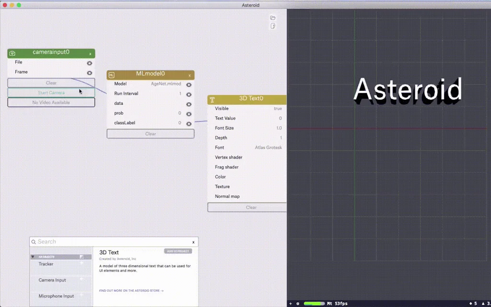This screenshot has height=307, width=491.
Task: Open a project using the folder icon
Action: pyautogui.click(x=273, y=17)
